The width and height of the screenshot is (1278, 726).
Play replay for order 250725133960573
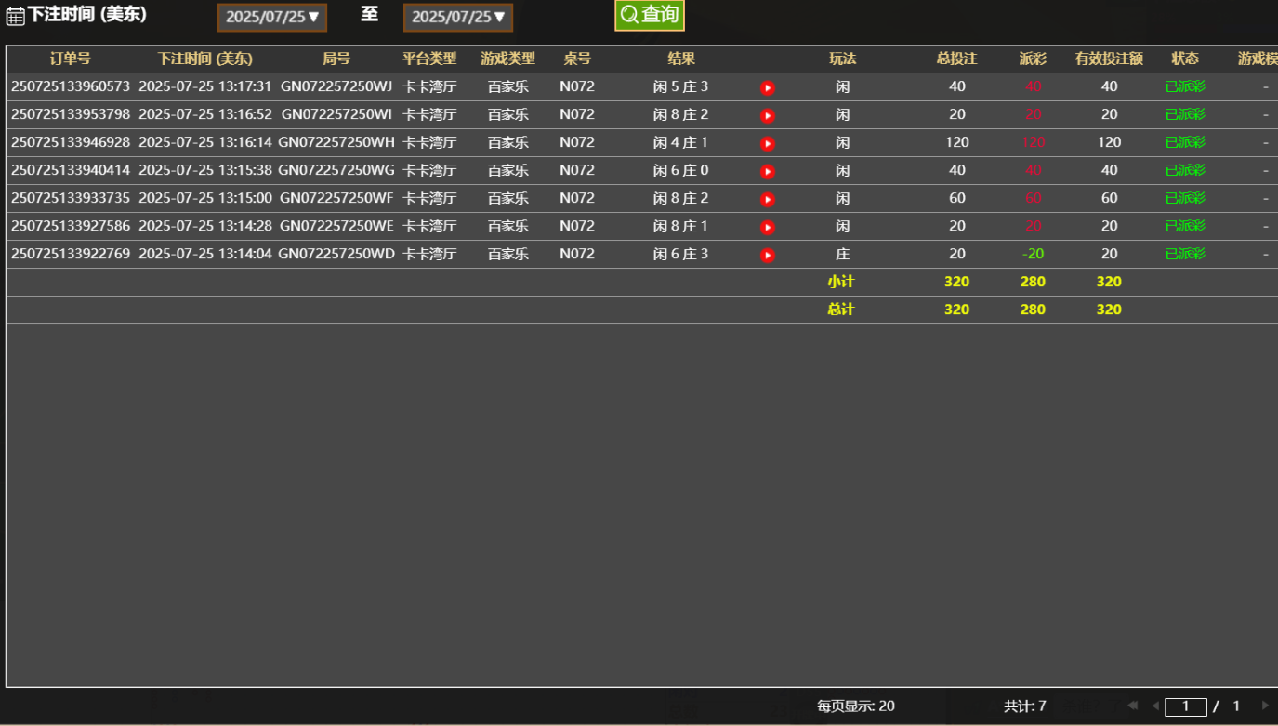tap(767, 86)
